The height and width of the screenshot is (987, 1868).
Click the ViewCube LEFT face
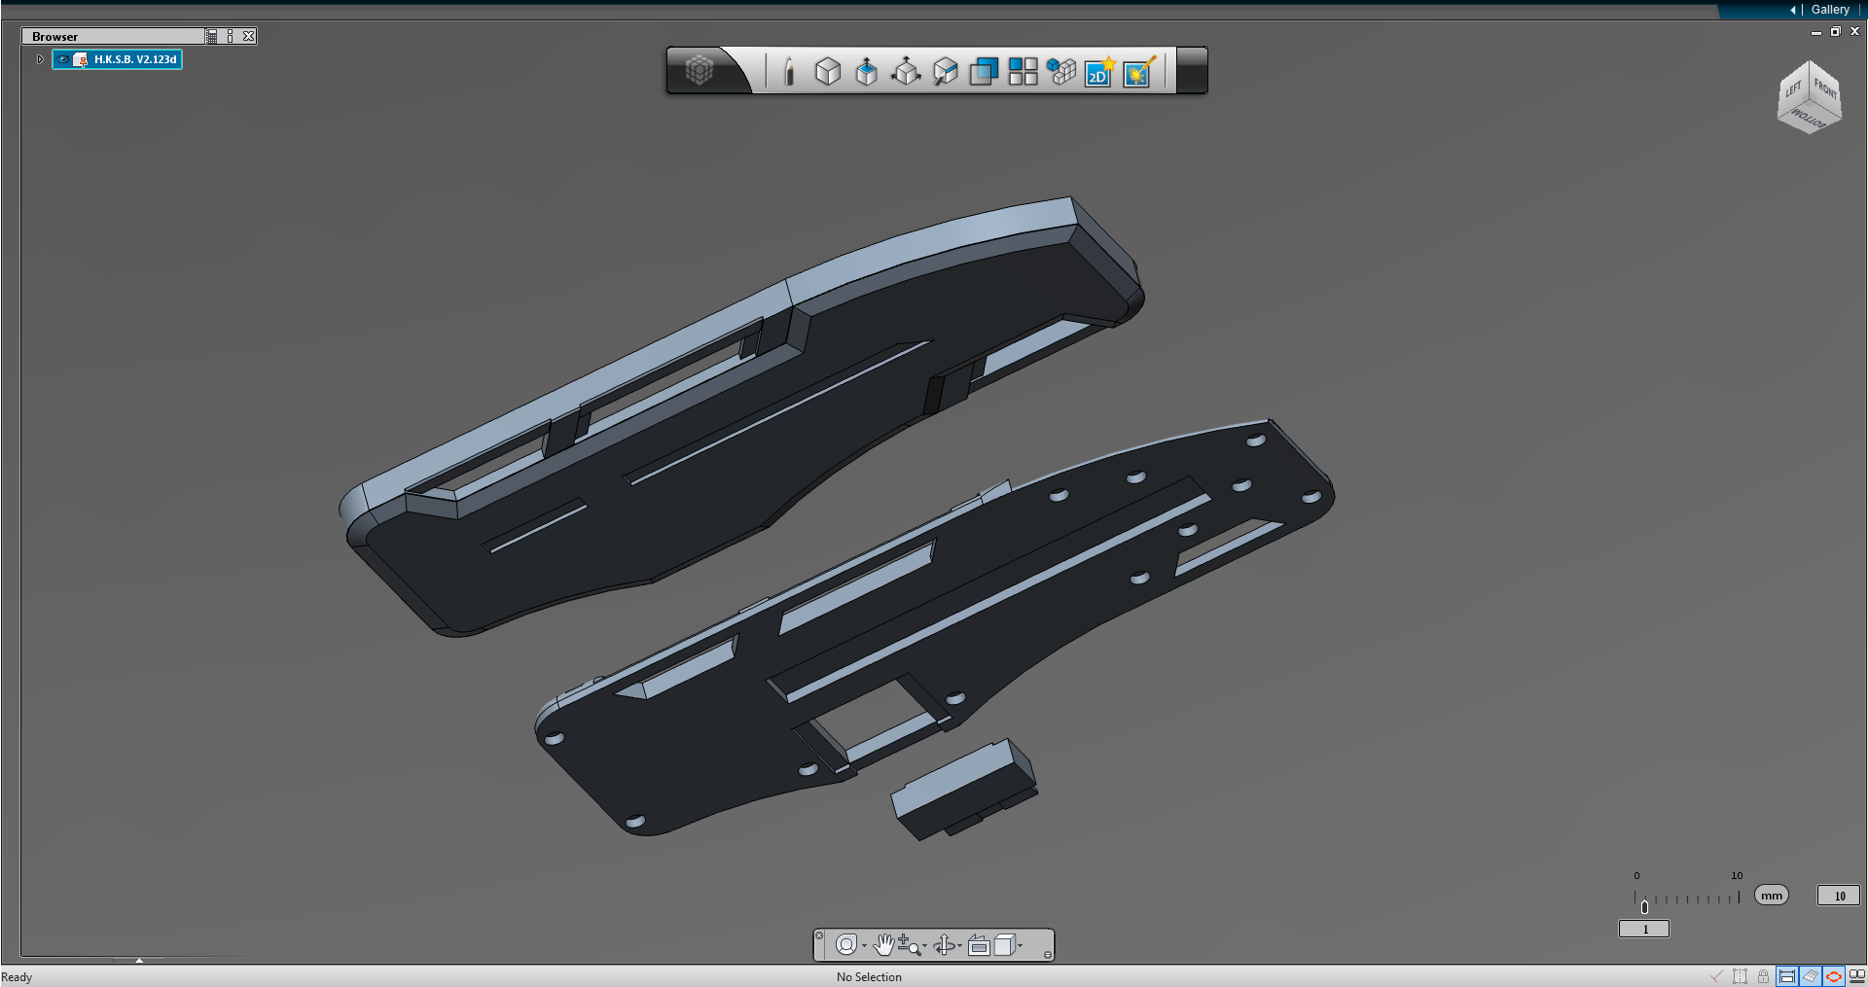click(x=1793, y=89)
